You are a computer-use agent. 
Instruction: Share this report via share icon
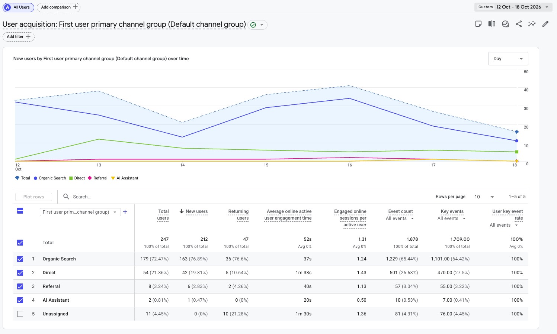519,24
